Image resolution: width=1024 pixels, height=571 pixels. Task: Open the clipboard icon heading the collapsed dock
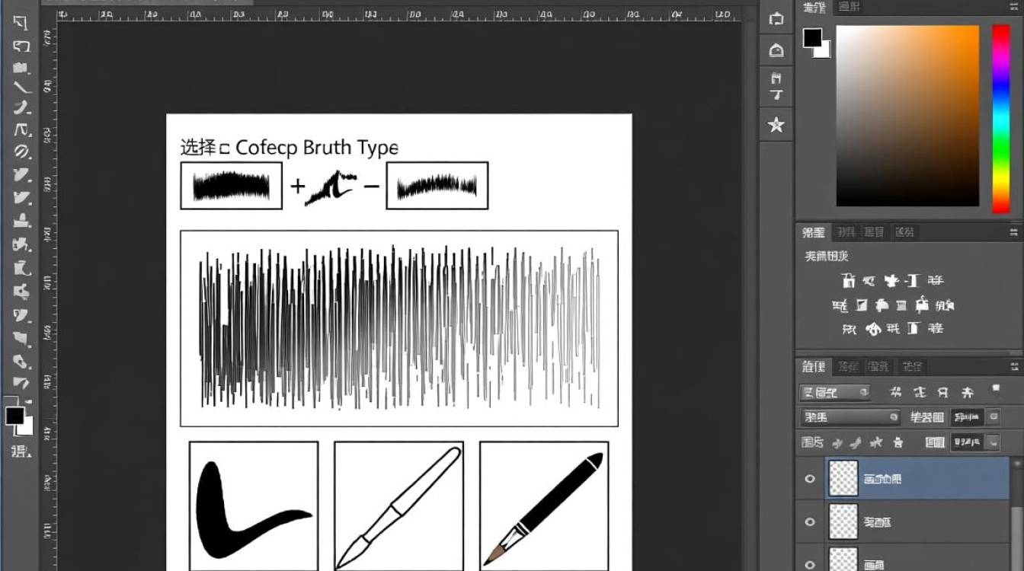[x=776, y=18]
